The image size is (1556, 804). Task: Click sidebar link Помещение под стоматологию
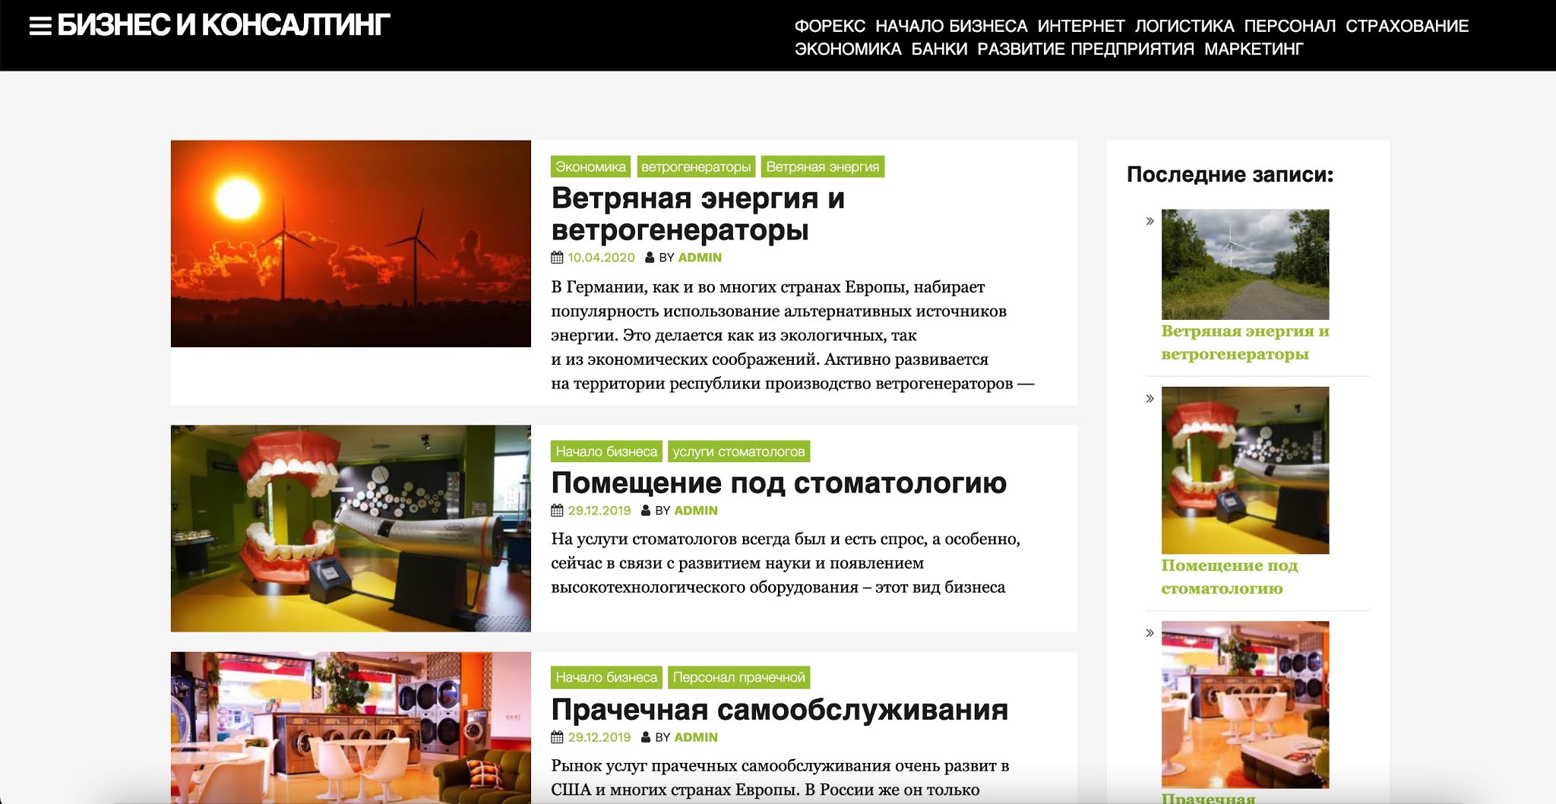coord(1229,577)
